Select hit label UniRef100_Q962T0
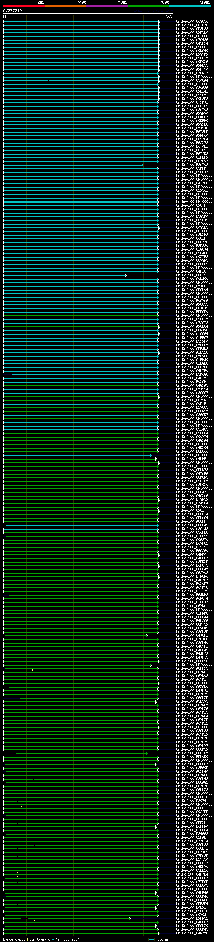Screen dimensions: 214x942 pyautogui.click(x=192, y=540)
